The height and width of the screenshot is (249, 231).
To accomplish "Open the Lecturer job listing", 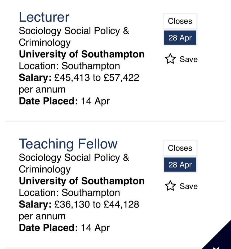I will point(44,17).
